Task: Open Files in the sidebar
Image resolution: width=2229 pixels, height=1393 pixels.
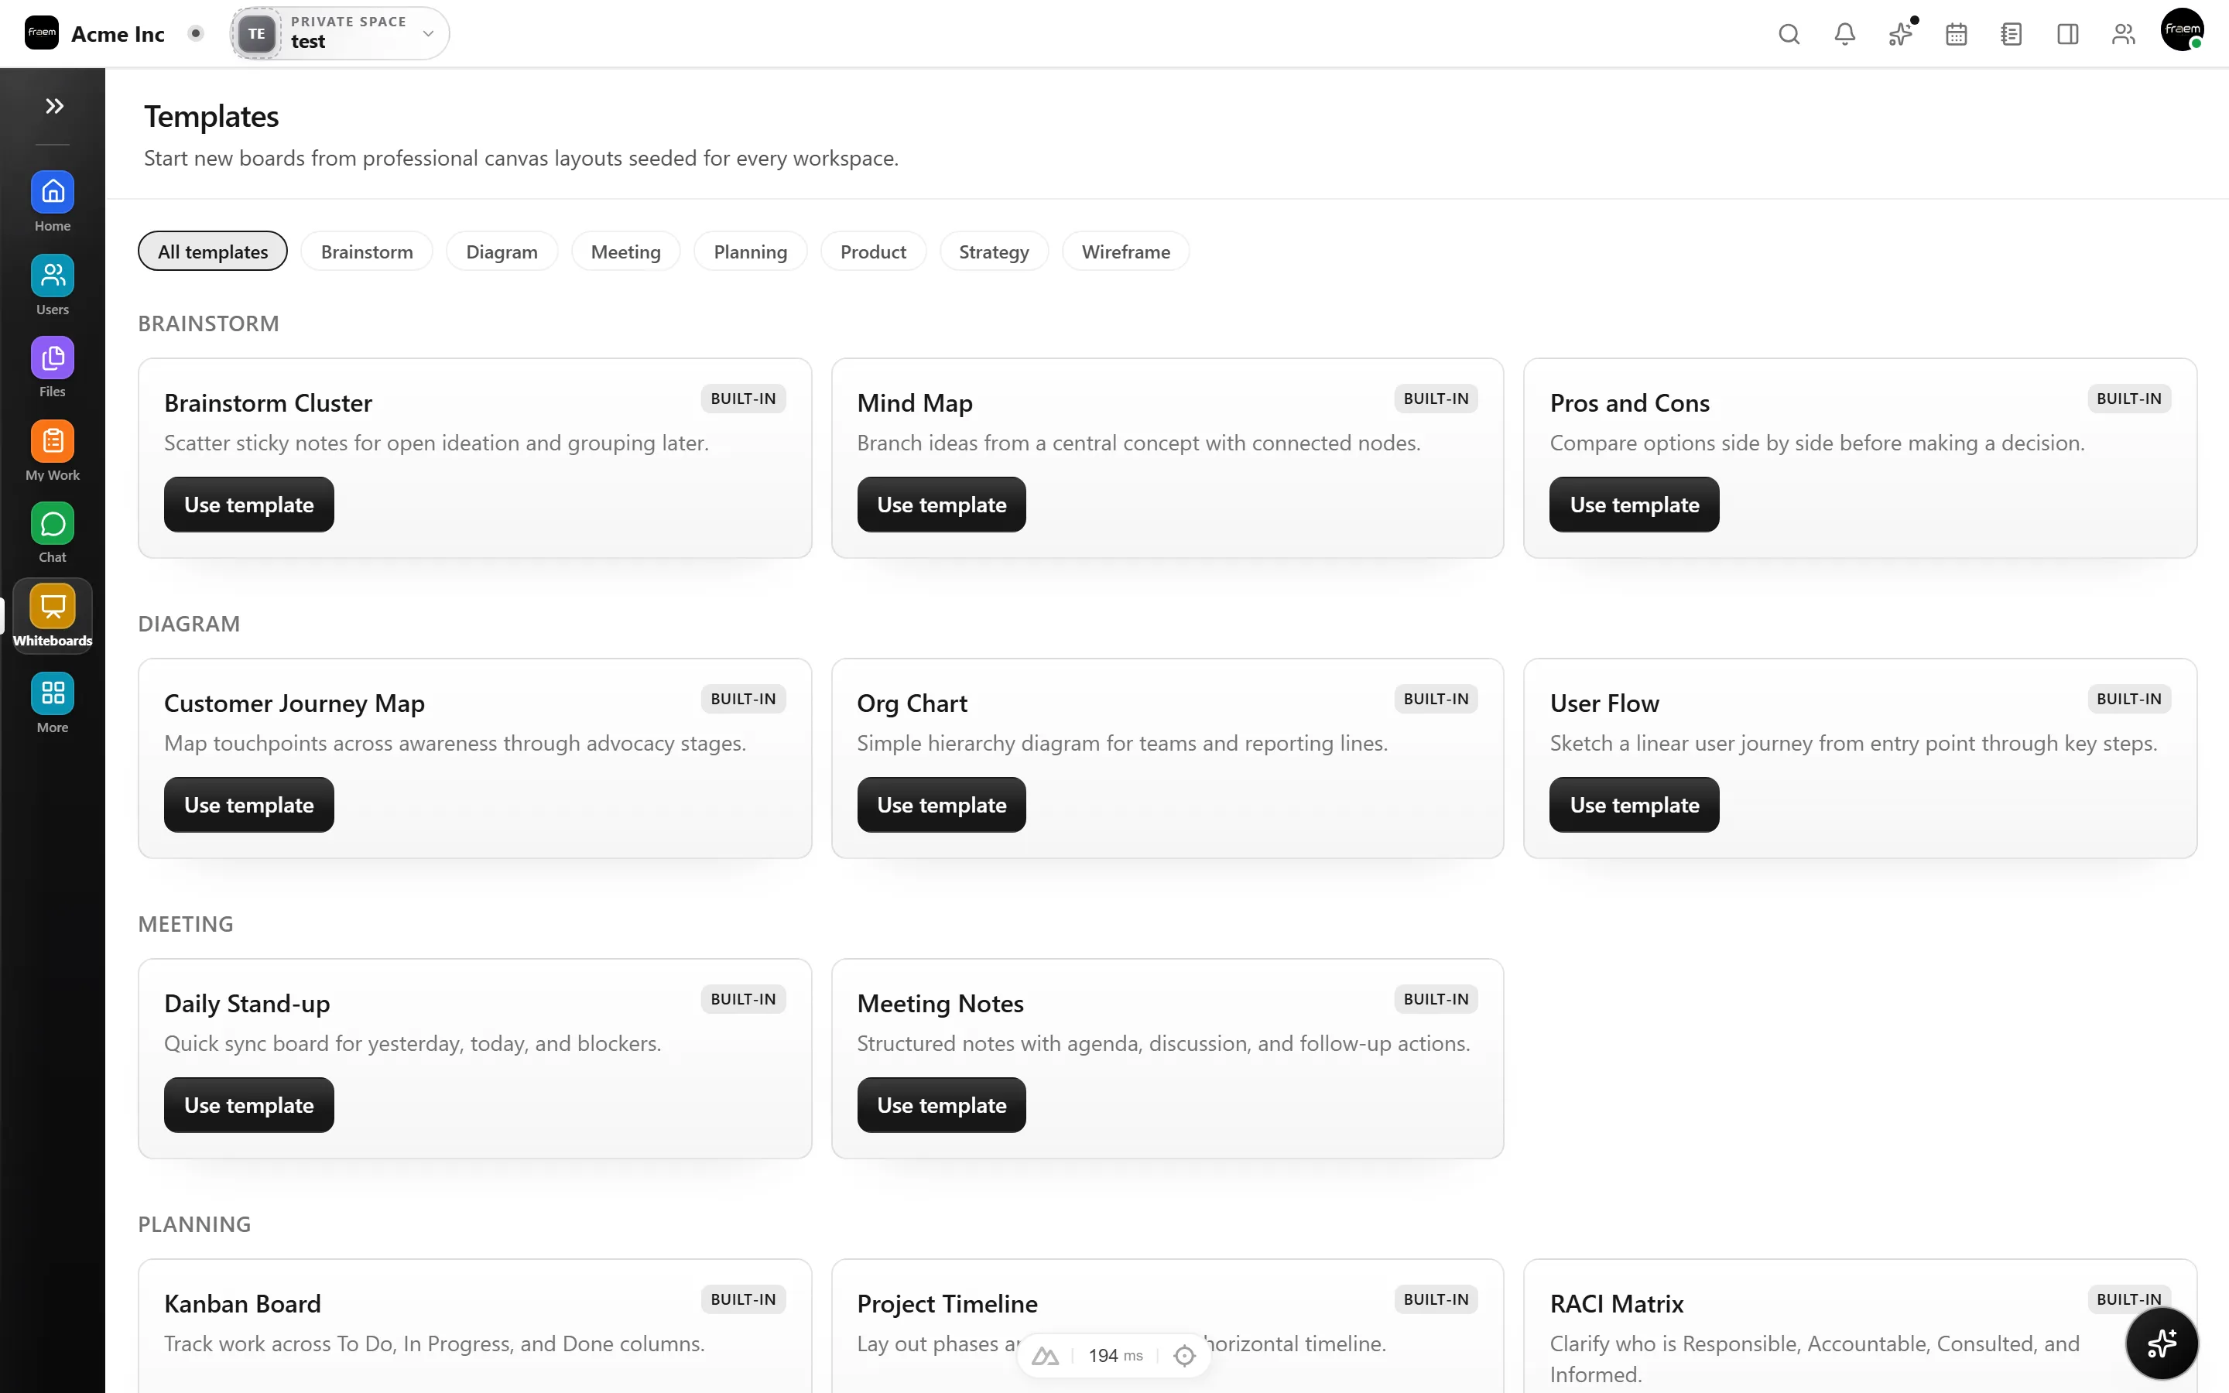Action: tap(53, 368)
